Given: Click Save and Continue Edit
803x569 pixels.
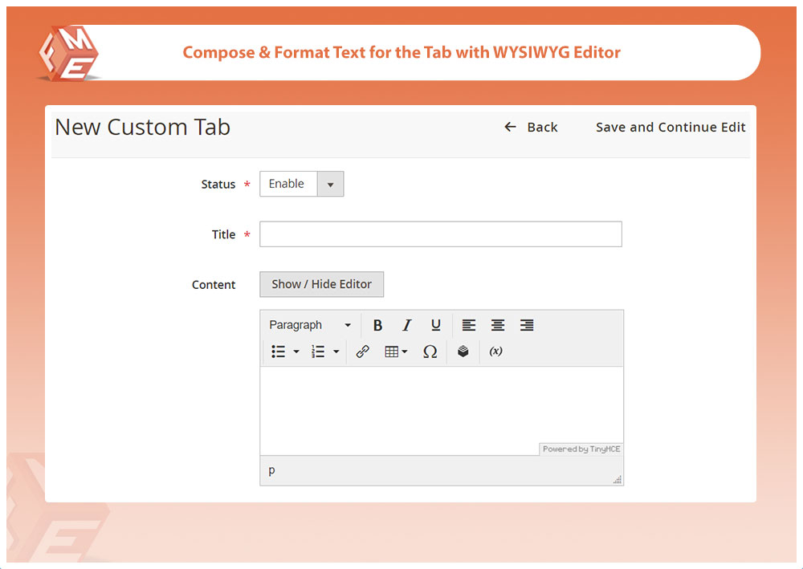Looking at the screenshot, I should pos(671,127).
